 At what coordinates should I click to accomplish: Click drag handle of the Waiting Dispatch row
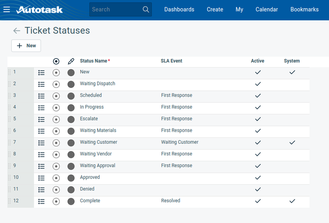(10, 84)
